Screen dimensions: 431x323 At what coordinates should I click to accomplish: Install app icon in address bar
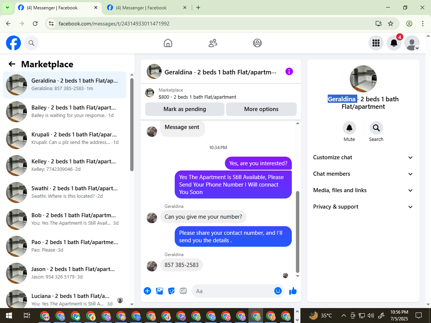coord(379,24)
